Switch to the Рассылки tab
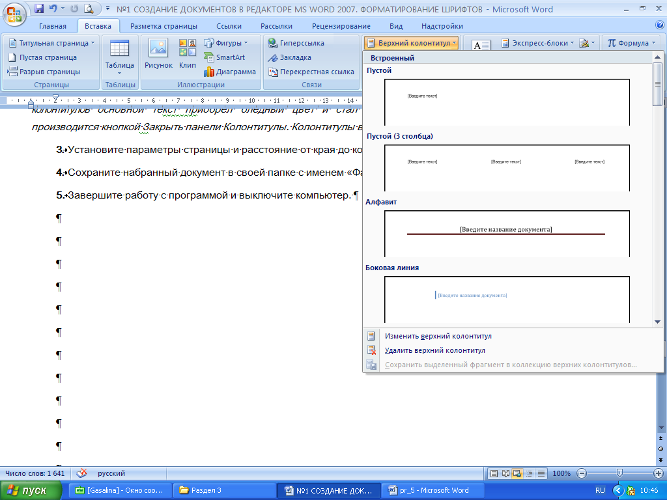The image size is (667, 500). (276, 26)
